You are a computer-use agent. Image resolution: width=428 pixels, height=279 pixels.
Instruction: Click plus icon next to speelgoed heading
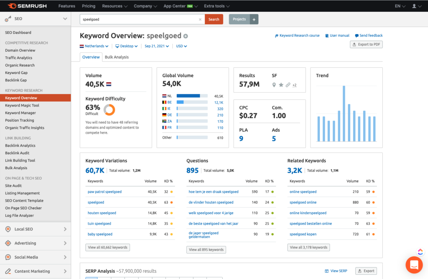(186, 36)
